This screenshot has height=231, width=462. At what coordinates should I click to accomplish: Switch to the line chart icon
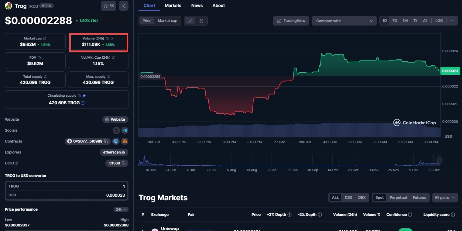[190, 21]
